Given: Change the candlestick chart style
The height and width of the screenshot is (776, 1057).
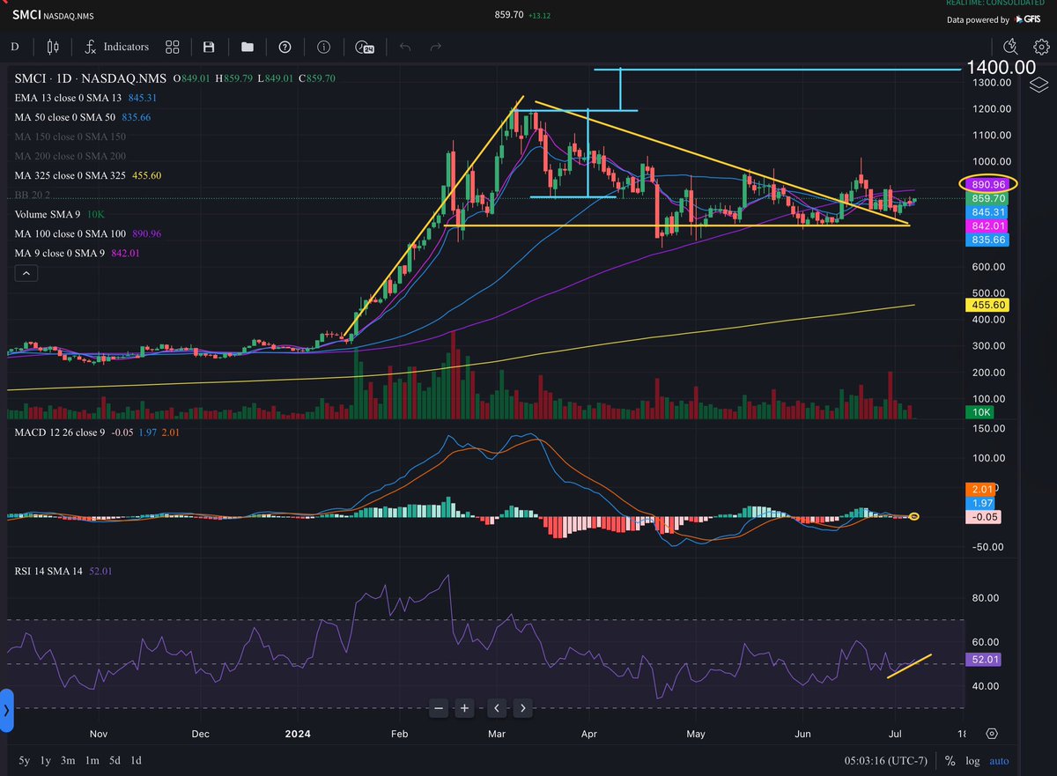Looking at the screenshot, I should (53, 47).
